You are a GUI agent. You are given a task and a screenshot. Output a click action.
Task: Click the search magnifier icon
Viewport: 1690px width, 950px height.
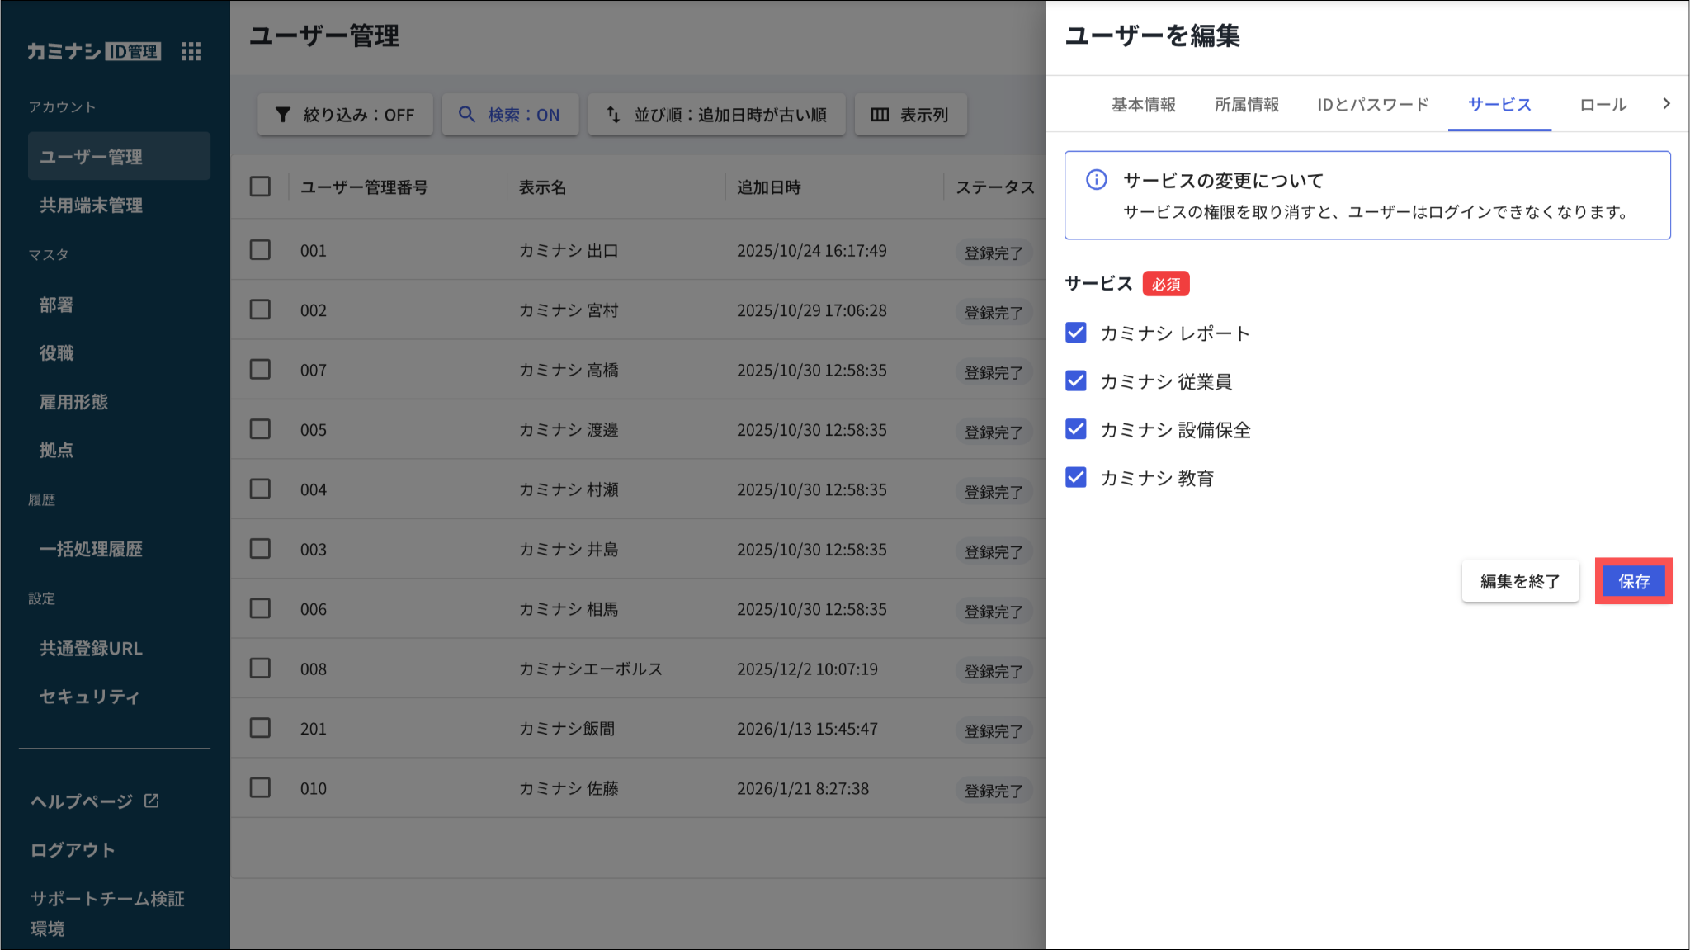click(466, 115)
